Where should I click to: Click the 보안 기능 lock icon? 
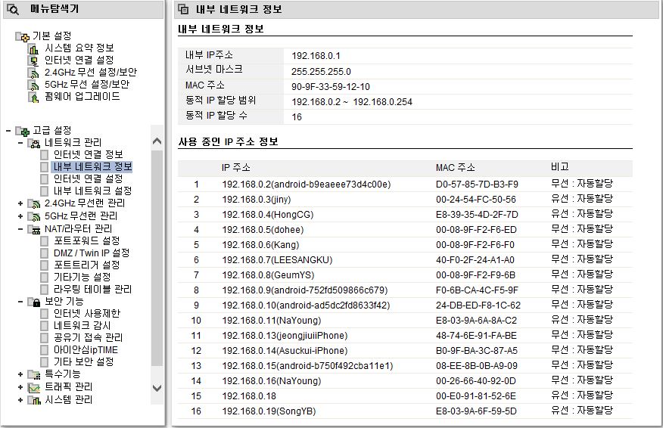tap(34, 302)
